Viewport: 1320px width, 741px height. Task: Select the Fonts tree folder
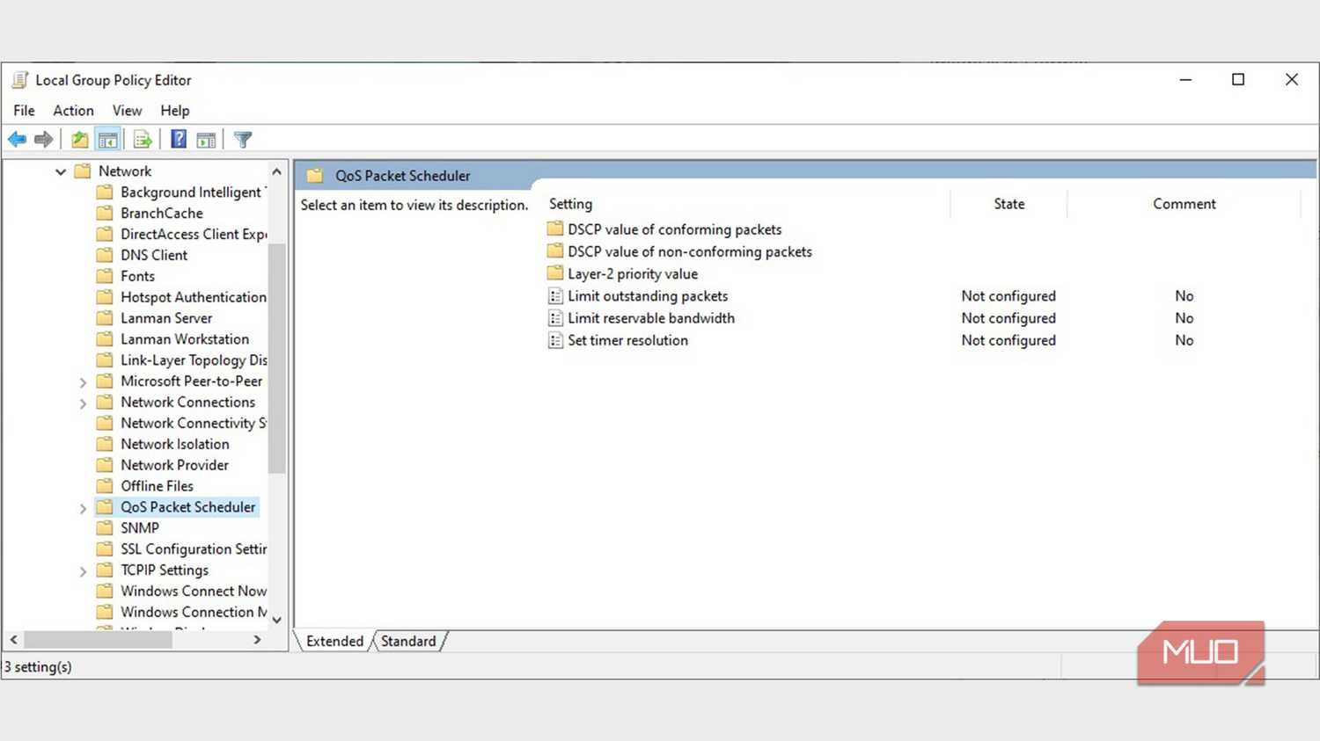126,277
